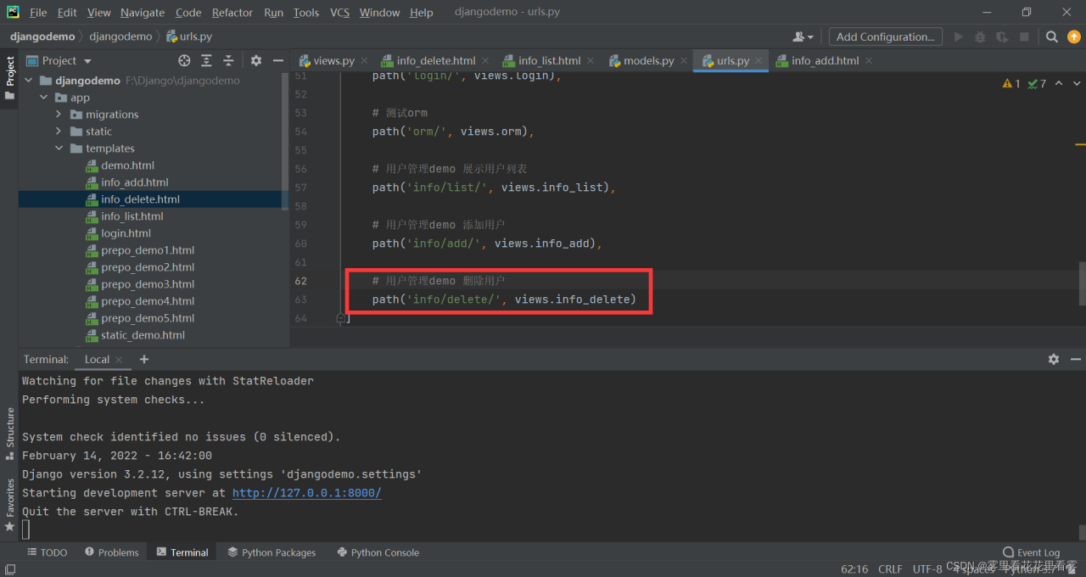Open the user account dropdown

(803, 36)
